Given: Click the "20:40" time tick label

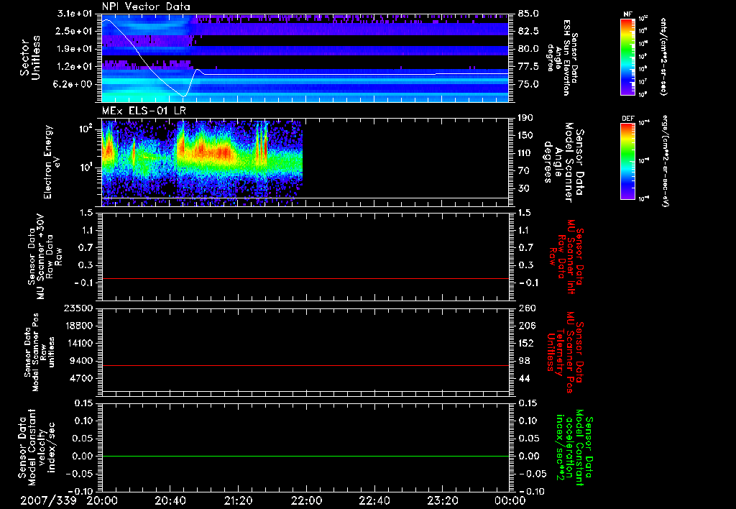Looking at the screenshot, I should (x=170, y=500).
